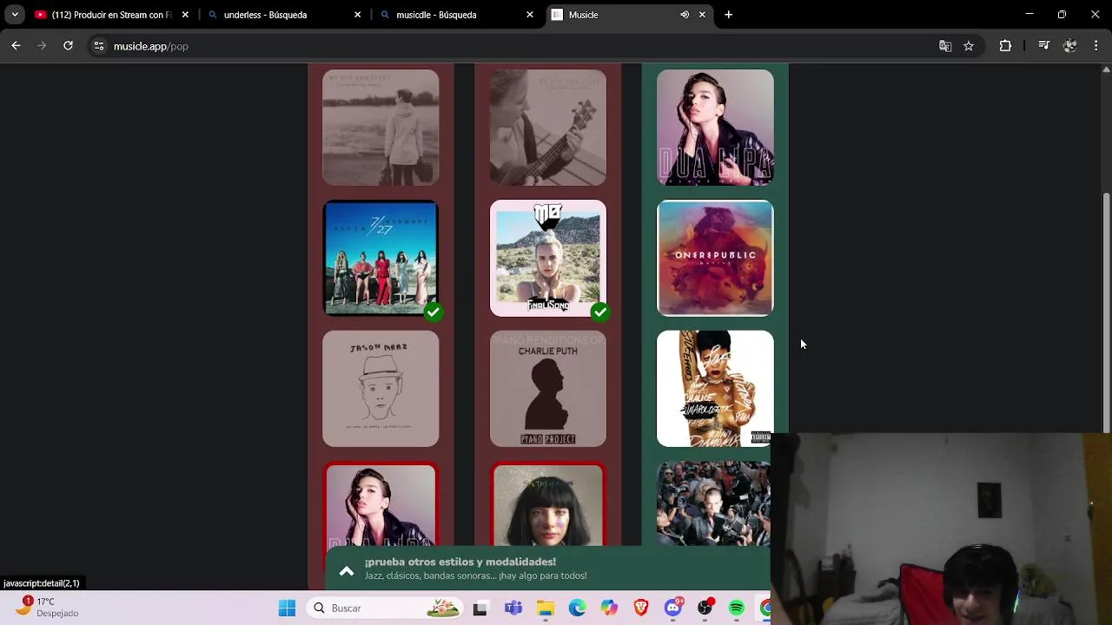Click the green checkmark on Final Song cover
Screen dimensions: 1112x625
(599, 312)
